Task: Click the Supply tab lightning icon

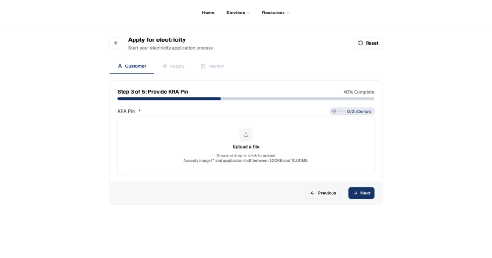Action: 165,66
